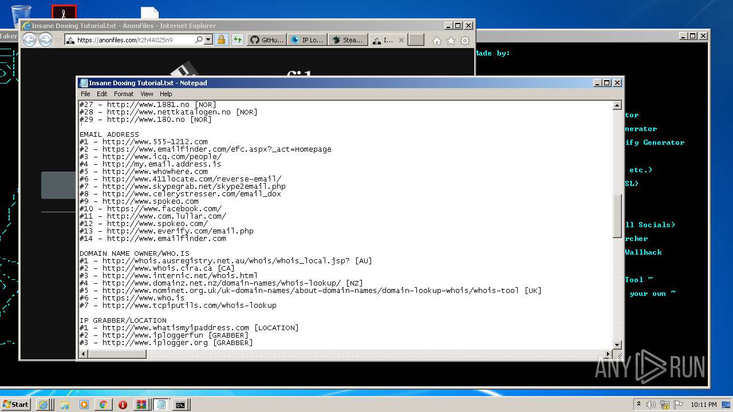Click Notepad vertical scroll up arrow
The height and width of the screenshot is (412, 733).
[x=617, y=105]
